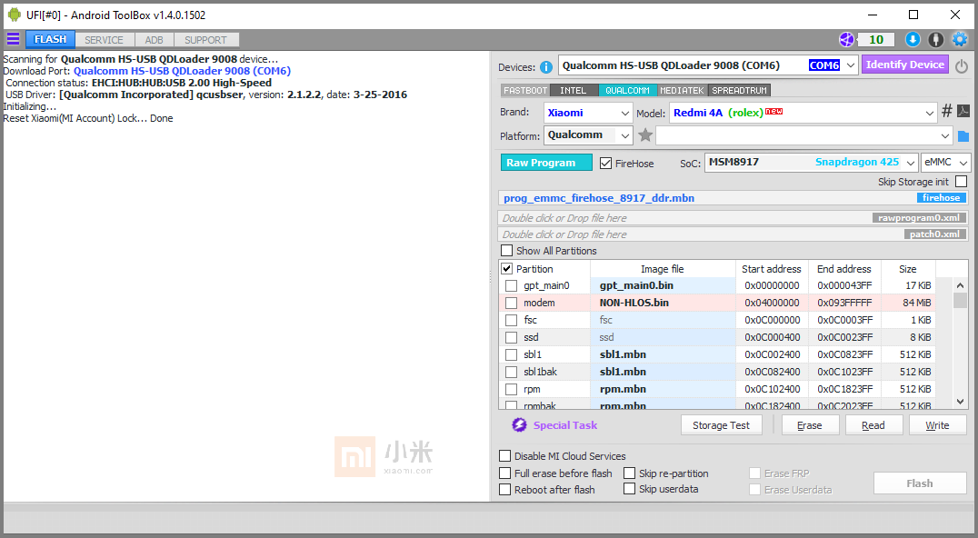
Task: Click the prog_emmc_firehose_8917_ddr.mbn file field
Action: [x=733, y=197]
